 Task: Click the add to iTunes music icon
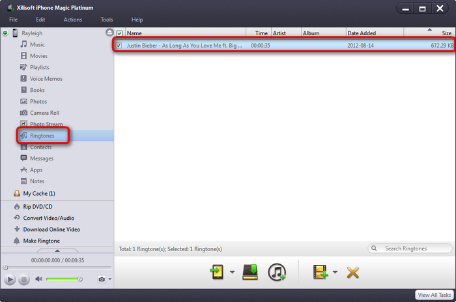tap(278, 272)
